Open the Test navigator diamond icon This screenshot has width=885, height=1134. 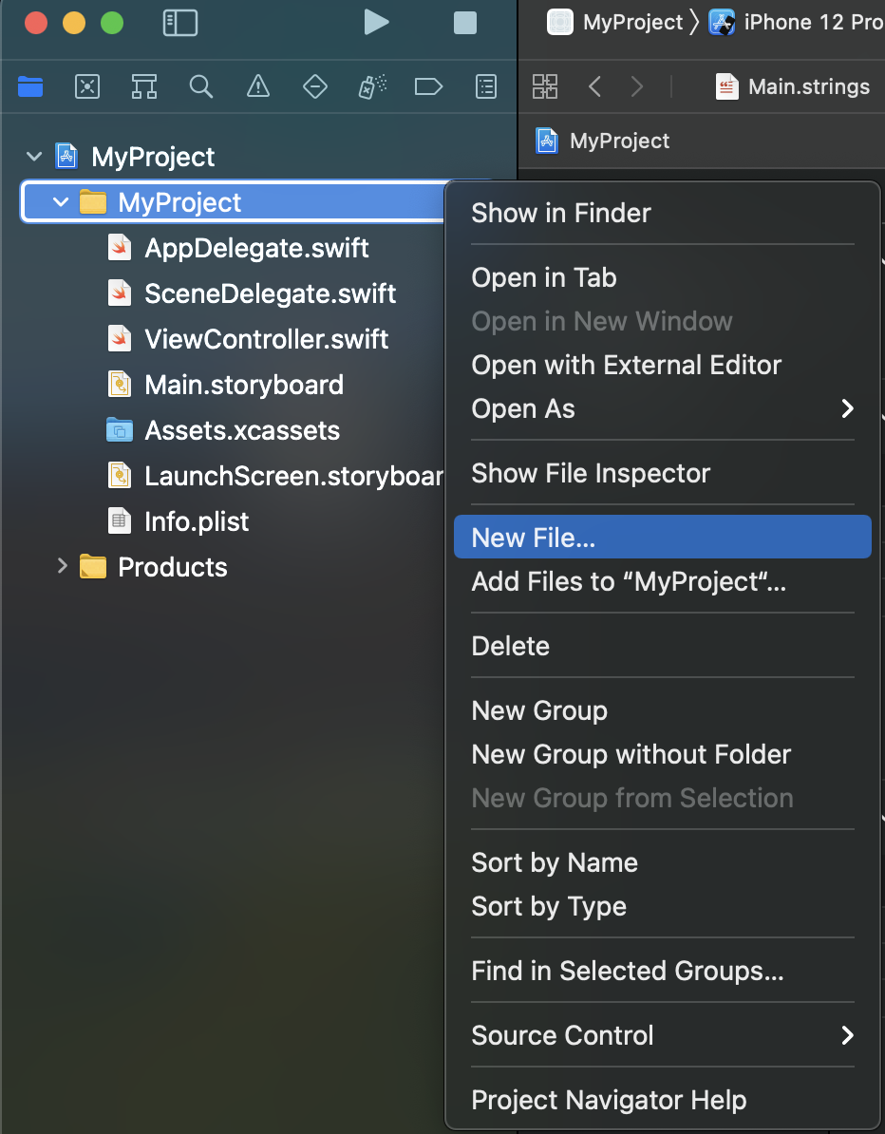(x=315, y=87)
